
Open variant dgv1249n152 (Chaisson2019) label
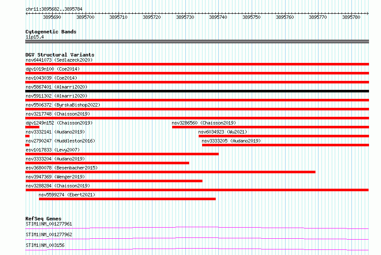coord(59,123)
